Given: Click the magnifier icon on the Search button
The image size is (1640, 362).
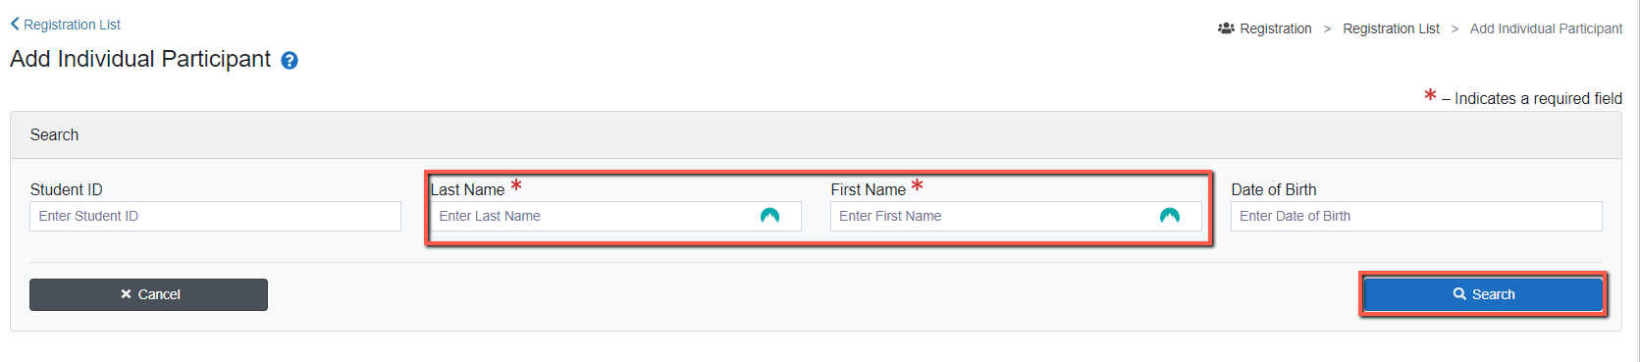Looking at the screenshot, I should coord(1459,294).
